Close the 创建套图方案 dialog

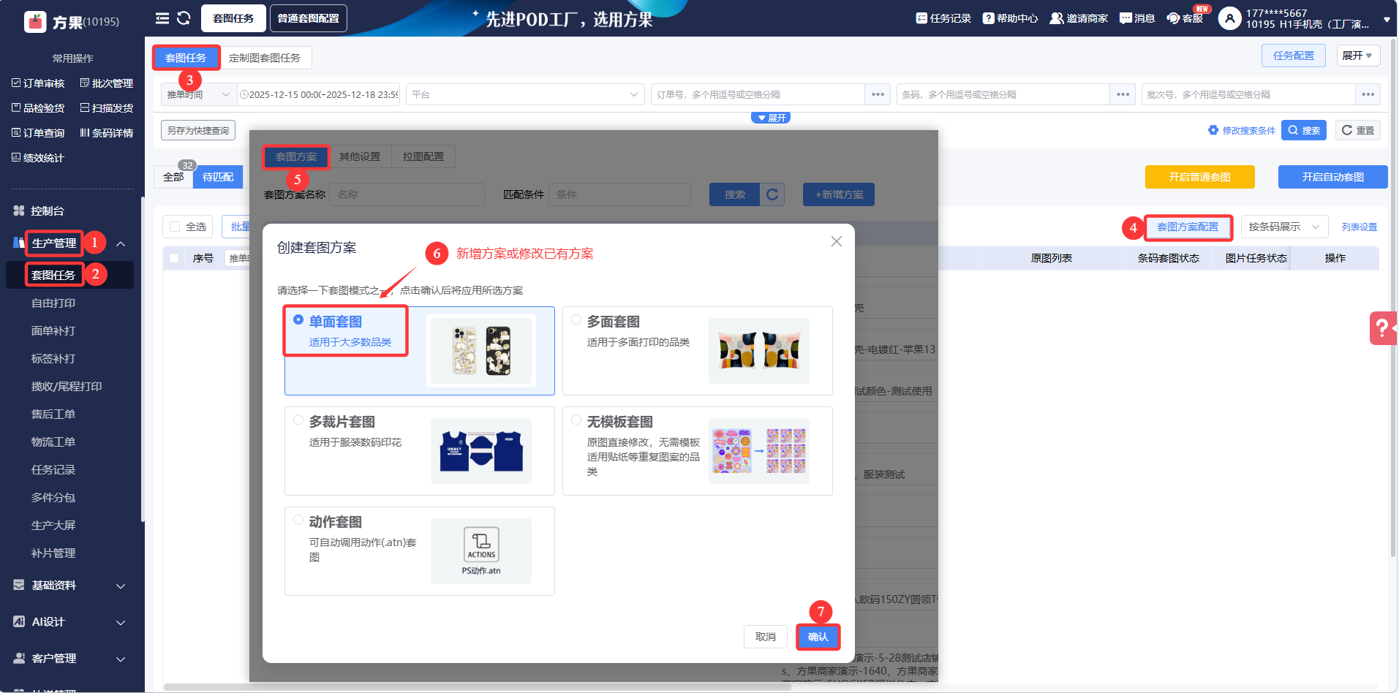point(837,241)
